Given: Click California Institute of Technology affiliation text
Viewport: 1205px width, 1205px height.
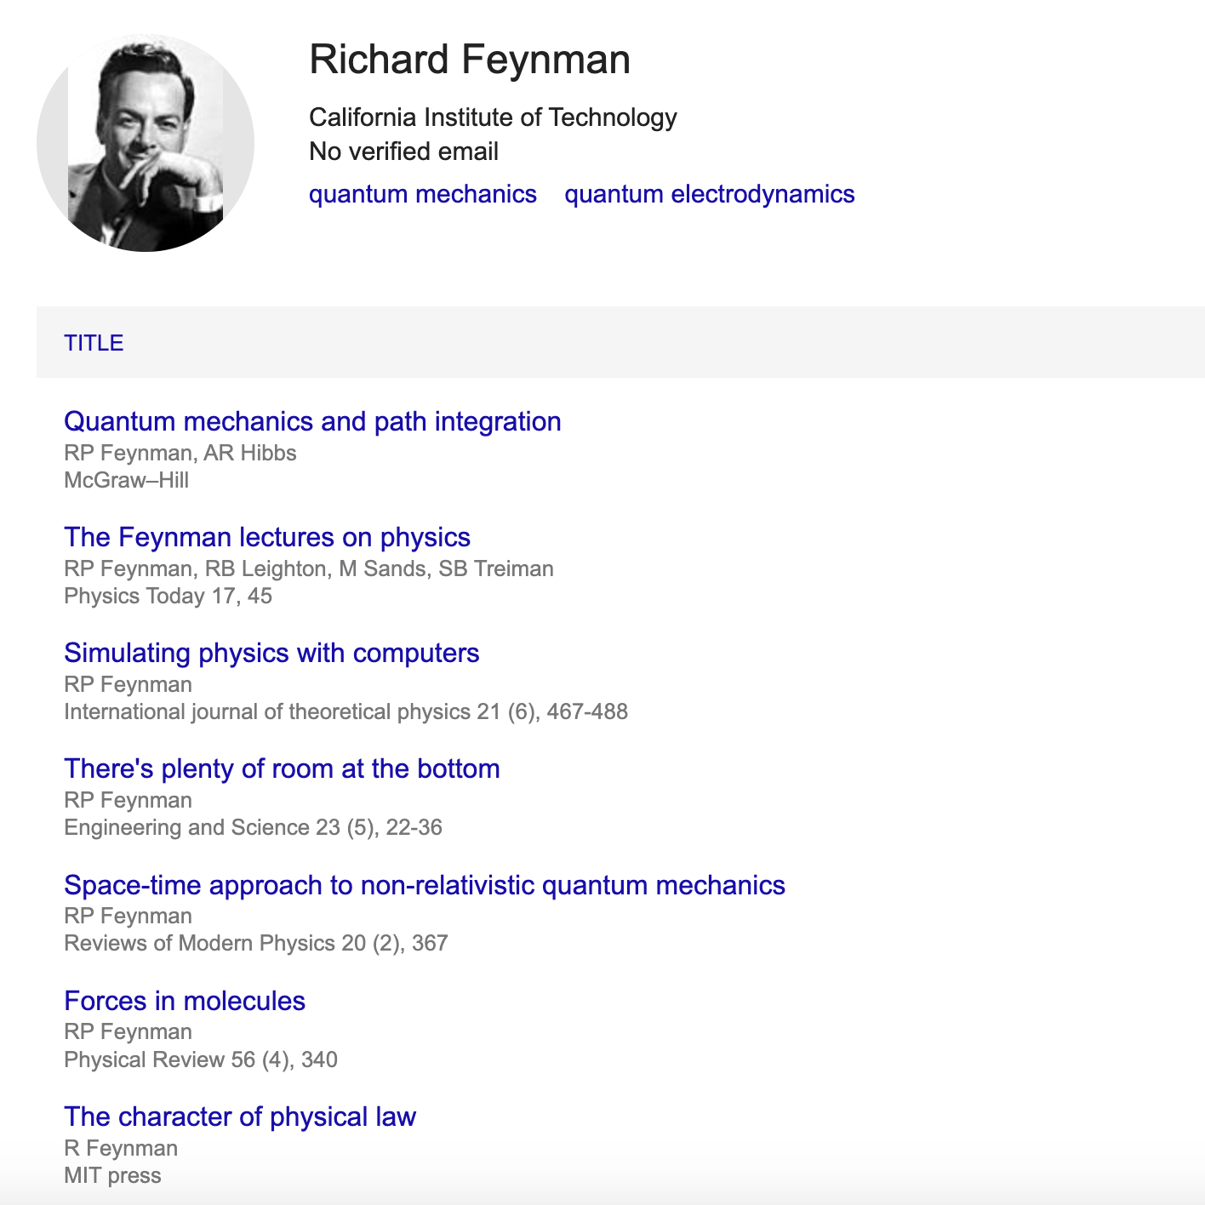Looking at the screenshot, I should click(x=493, y=117).
